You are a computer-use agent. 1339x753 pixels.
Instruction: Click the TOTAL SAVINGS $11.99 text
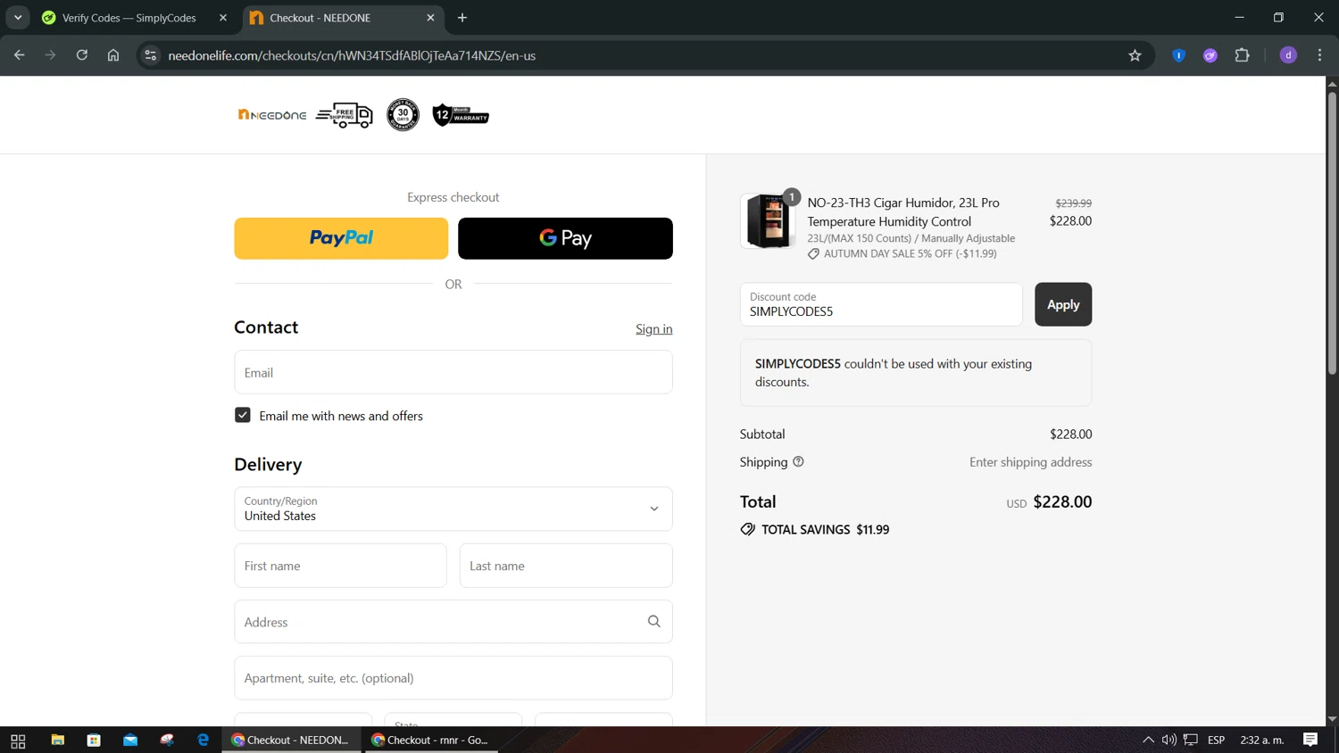(825, 529)
